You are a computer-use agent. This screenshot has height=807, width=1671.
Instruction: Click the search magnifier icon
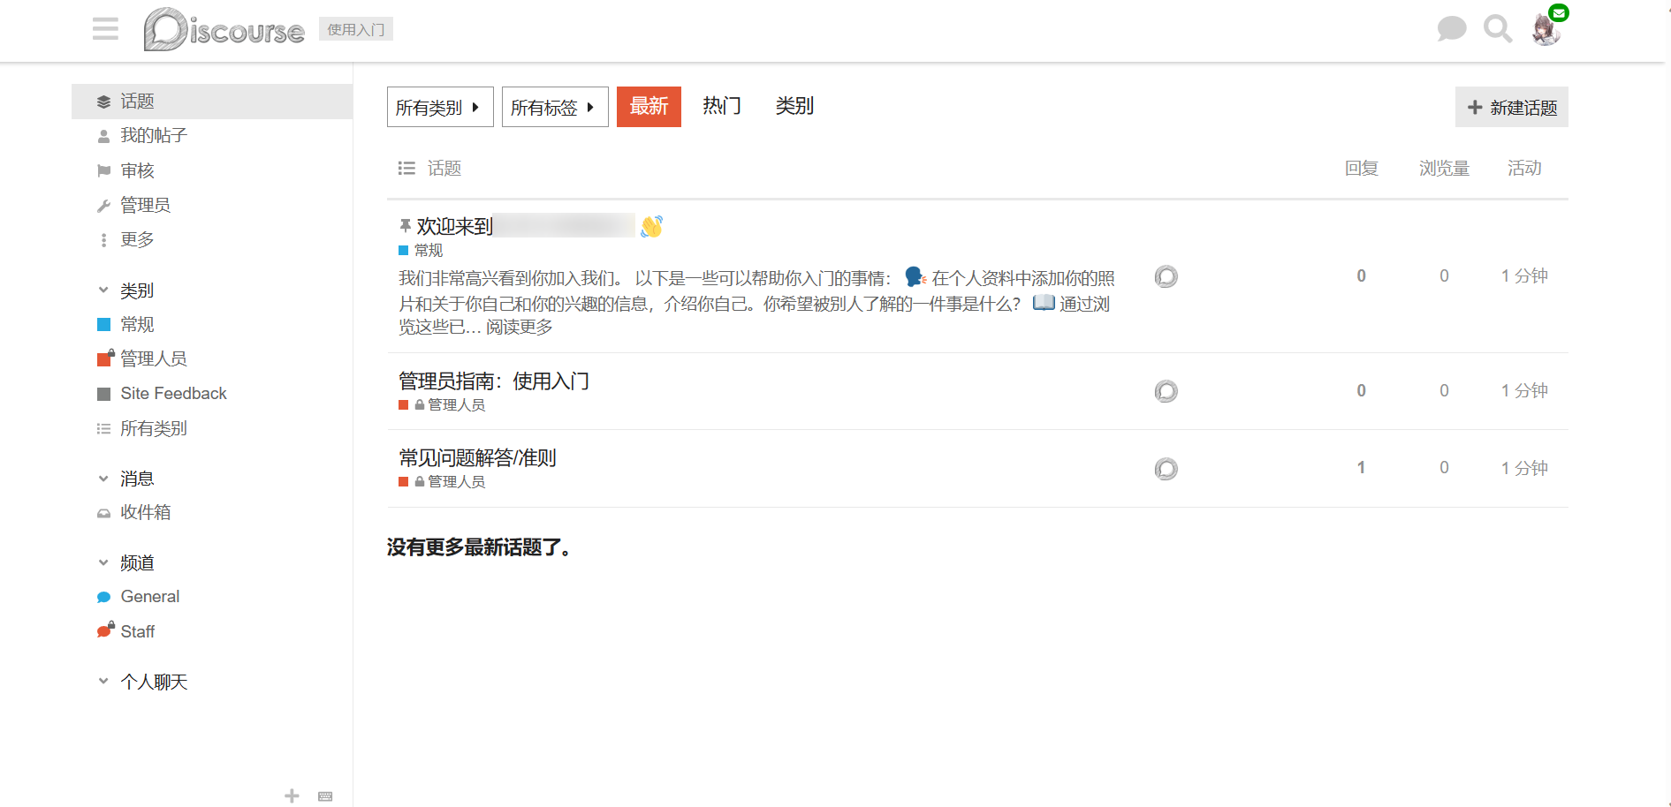click(1497, 29)
